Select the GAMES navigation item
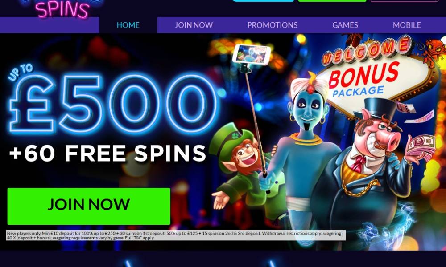This screenshot has height=267, width=446. coord(345,25)
